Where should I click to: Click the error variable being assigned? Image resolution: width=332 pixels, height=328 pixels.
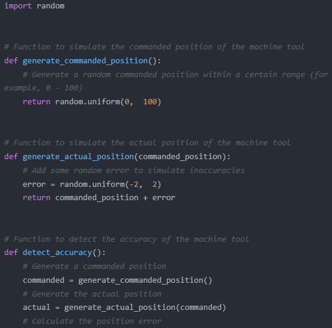(34, 184)
